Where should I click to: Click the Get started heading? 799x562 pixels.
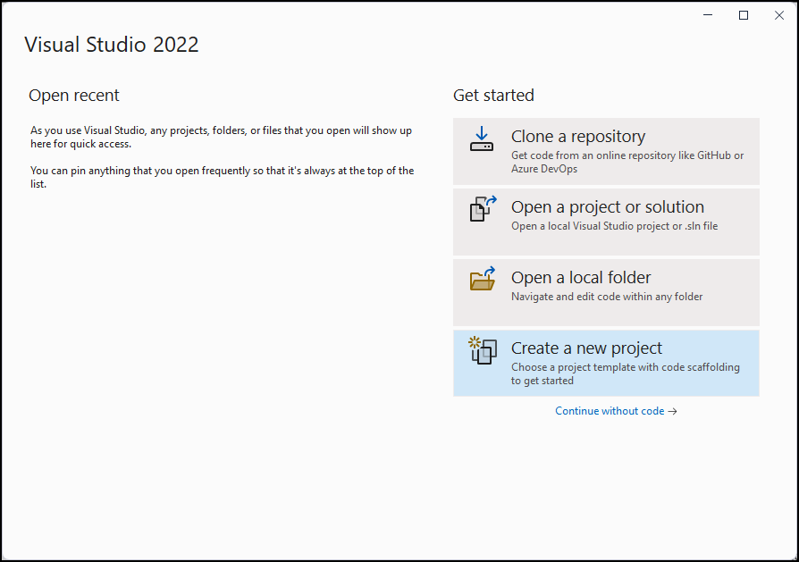point(493,95)
